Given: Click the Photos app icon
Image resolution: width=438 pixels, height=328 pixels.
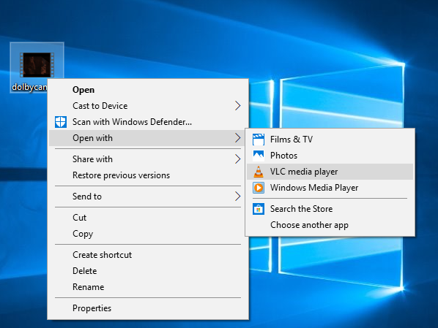Looking at the screenshot, I should pos(259,156).
